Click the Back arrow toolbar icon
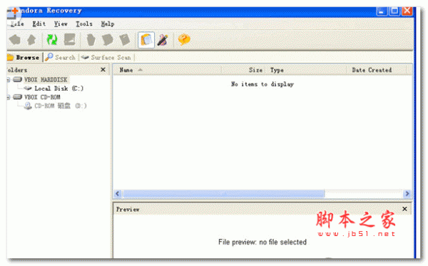 coord(15,40)
